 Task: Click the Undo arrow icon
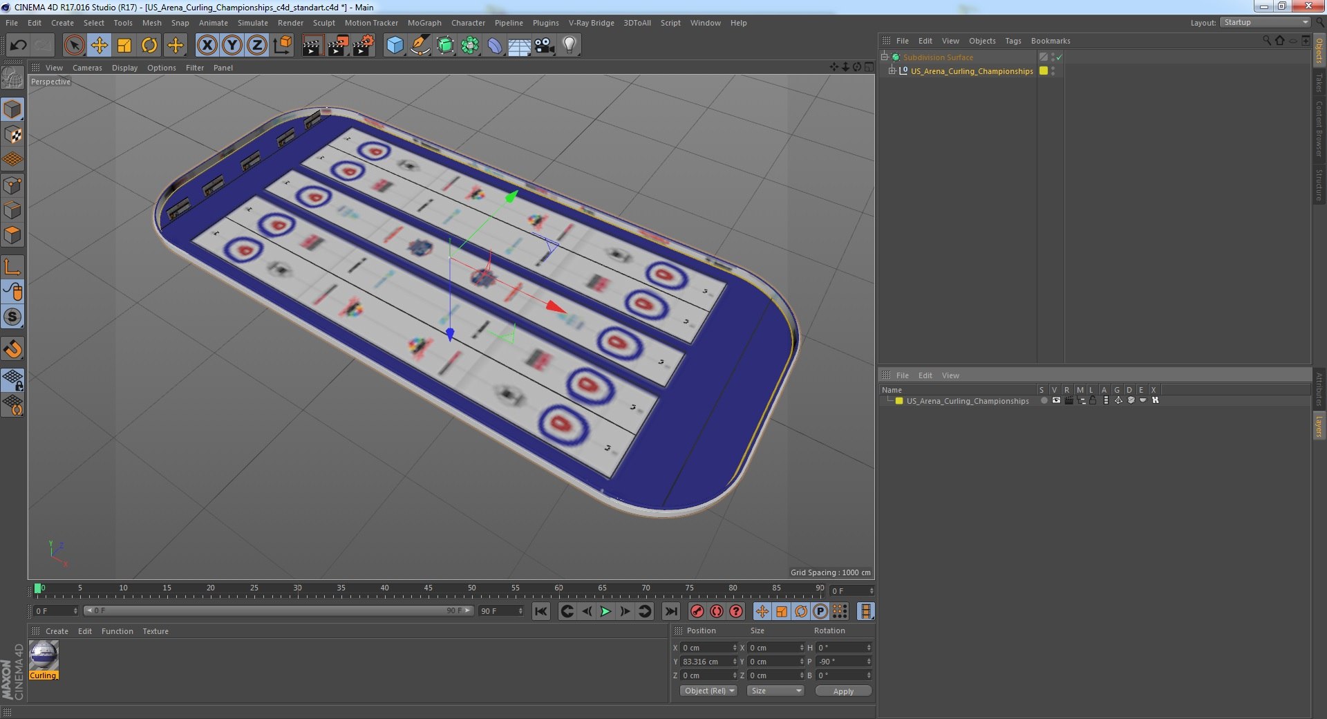(18, 46)
